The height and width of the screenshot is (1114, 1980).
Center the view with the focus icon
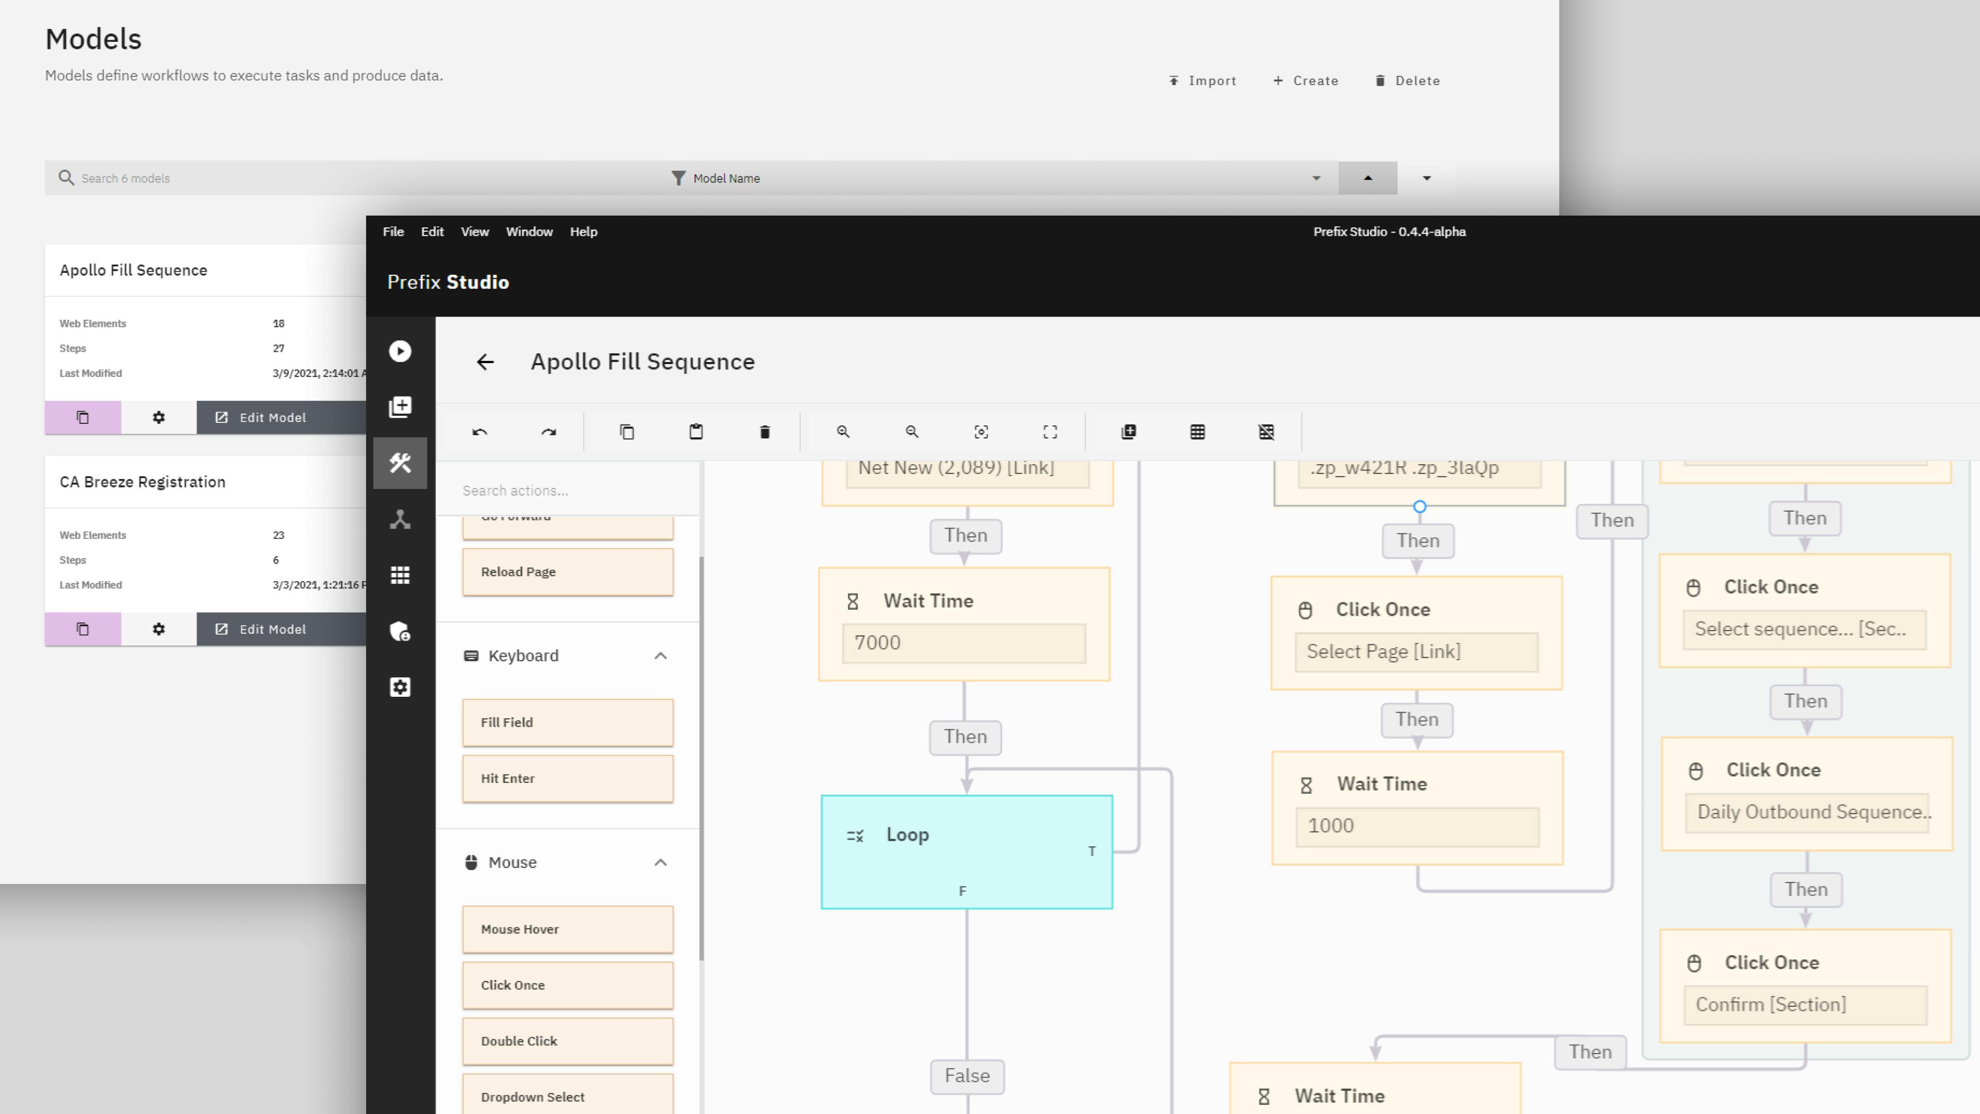click(982, 432)
